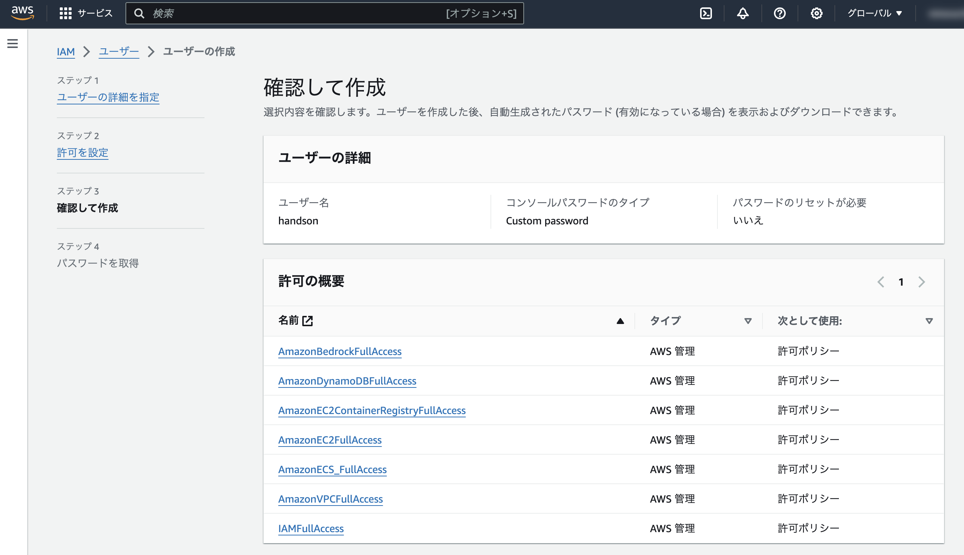Click the external-link icon next to 名前
This screenshot has height=555, width=964.
point(308,321)
